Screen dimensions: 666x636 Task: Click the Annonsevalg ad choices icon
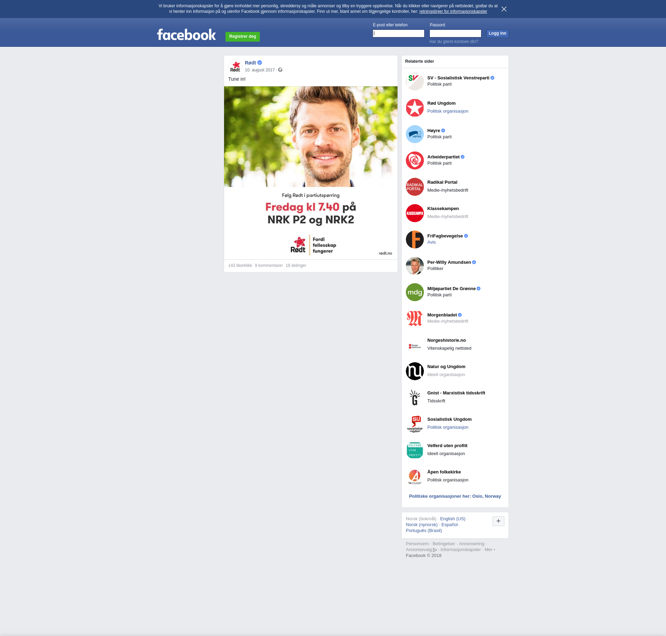(435, 550)
